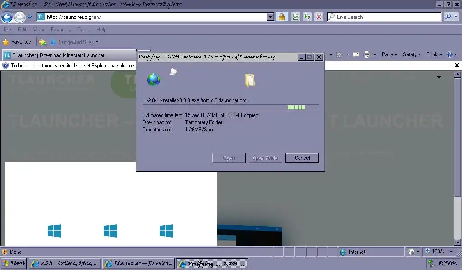Open the Edit menu
This screenshot has width=462, height=270.
22,30
